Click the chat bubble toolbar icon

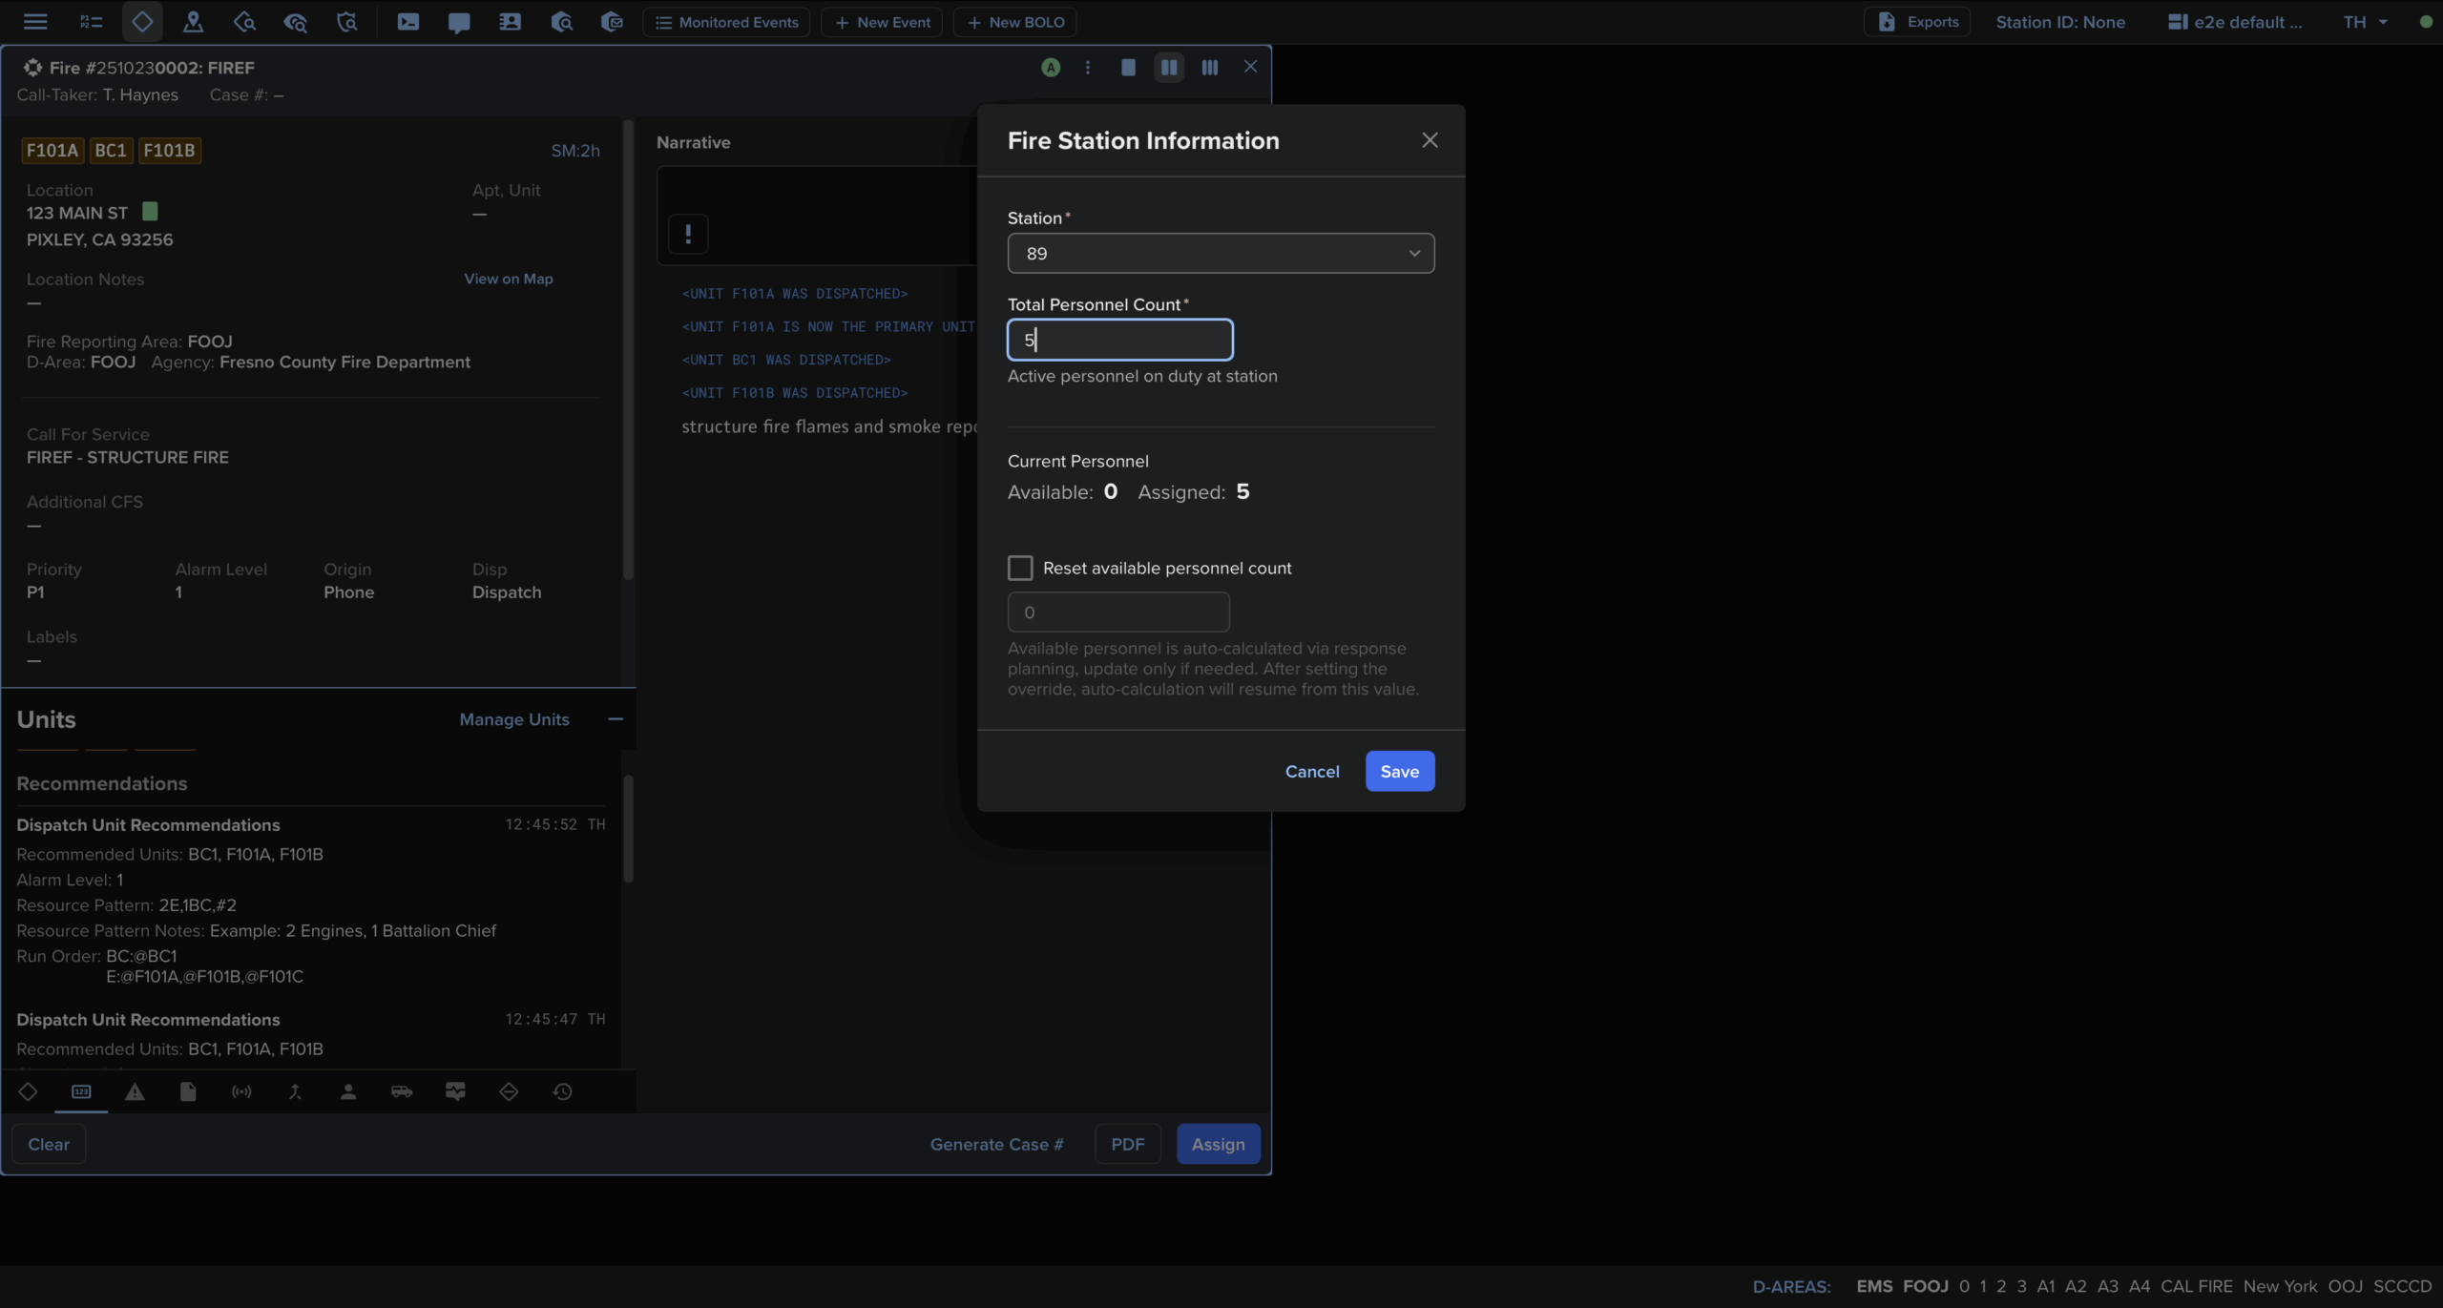(459, 22)
